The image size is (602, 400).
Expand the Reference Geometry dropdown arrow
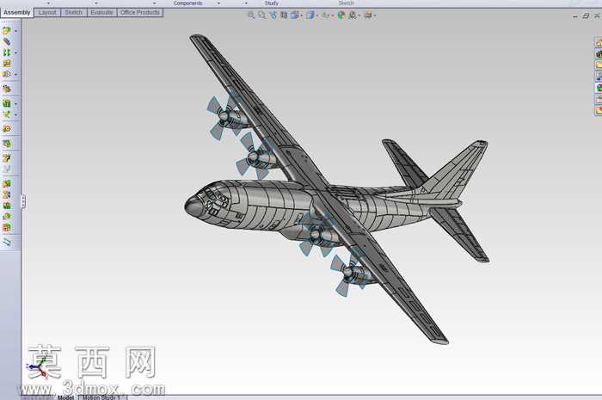[x=15, y=114]
